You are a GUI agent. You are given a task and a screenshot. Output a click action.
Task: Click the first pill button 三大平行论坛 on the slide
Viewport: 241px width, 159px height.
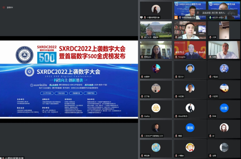coord(47,93)
